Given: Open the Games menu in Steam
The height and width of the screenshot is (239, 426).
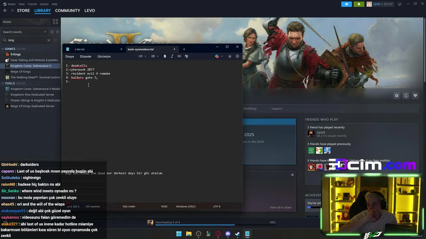Looking at the screenshot, I should [x=44, y=4].
